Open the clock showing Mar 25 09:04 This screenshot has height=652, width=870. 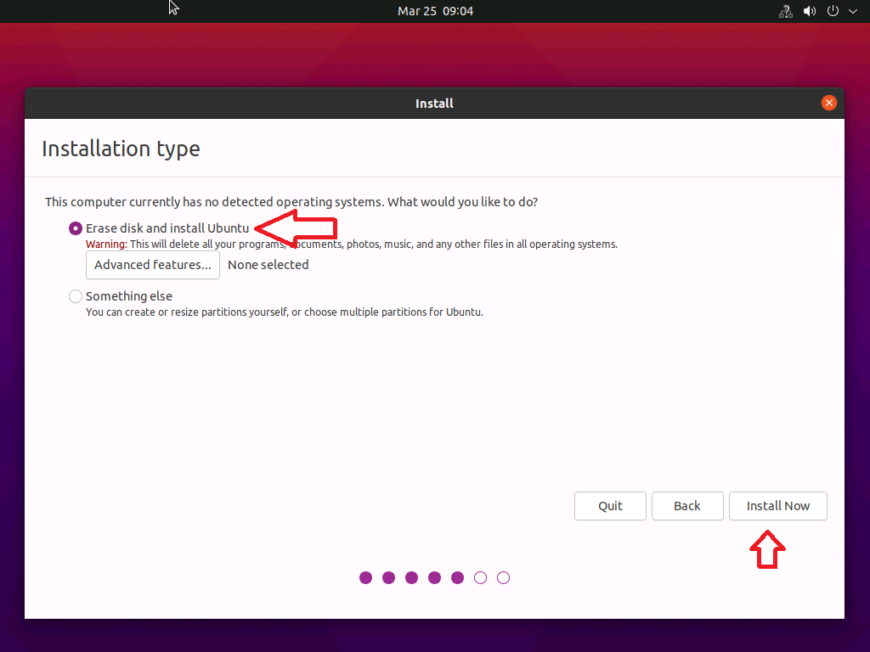[435, 11]
